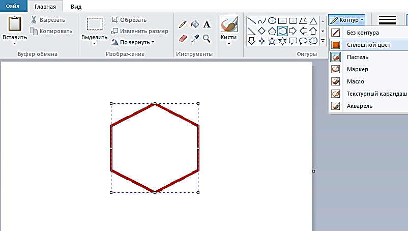Click the hexagon's bottom-right selection handle
408x231 pixels.
pyautogui.click(x=198, y=192)
